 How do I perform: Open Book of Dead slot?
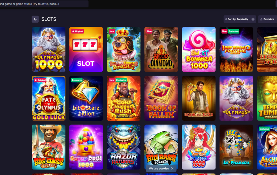coord(199,98)
